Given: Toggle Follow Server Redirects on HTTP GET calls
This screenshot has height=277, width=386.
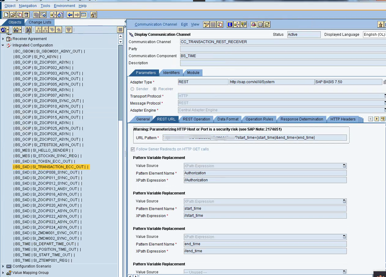Looking at the screenshot, I should pyautogui.click(x=133, y=149).
